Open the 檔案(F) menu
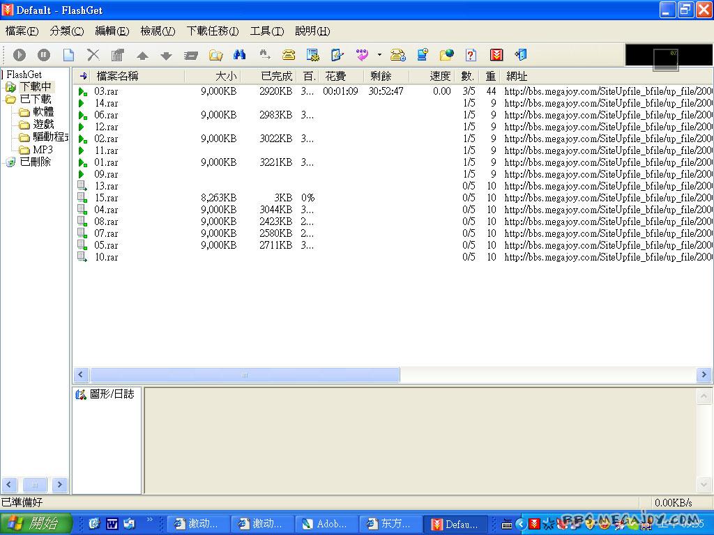The width and height of the screenshot is (714, 535). [x=22, y=31]
